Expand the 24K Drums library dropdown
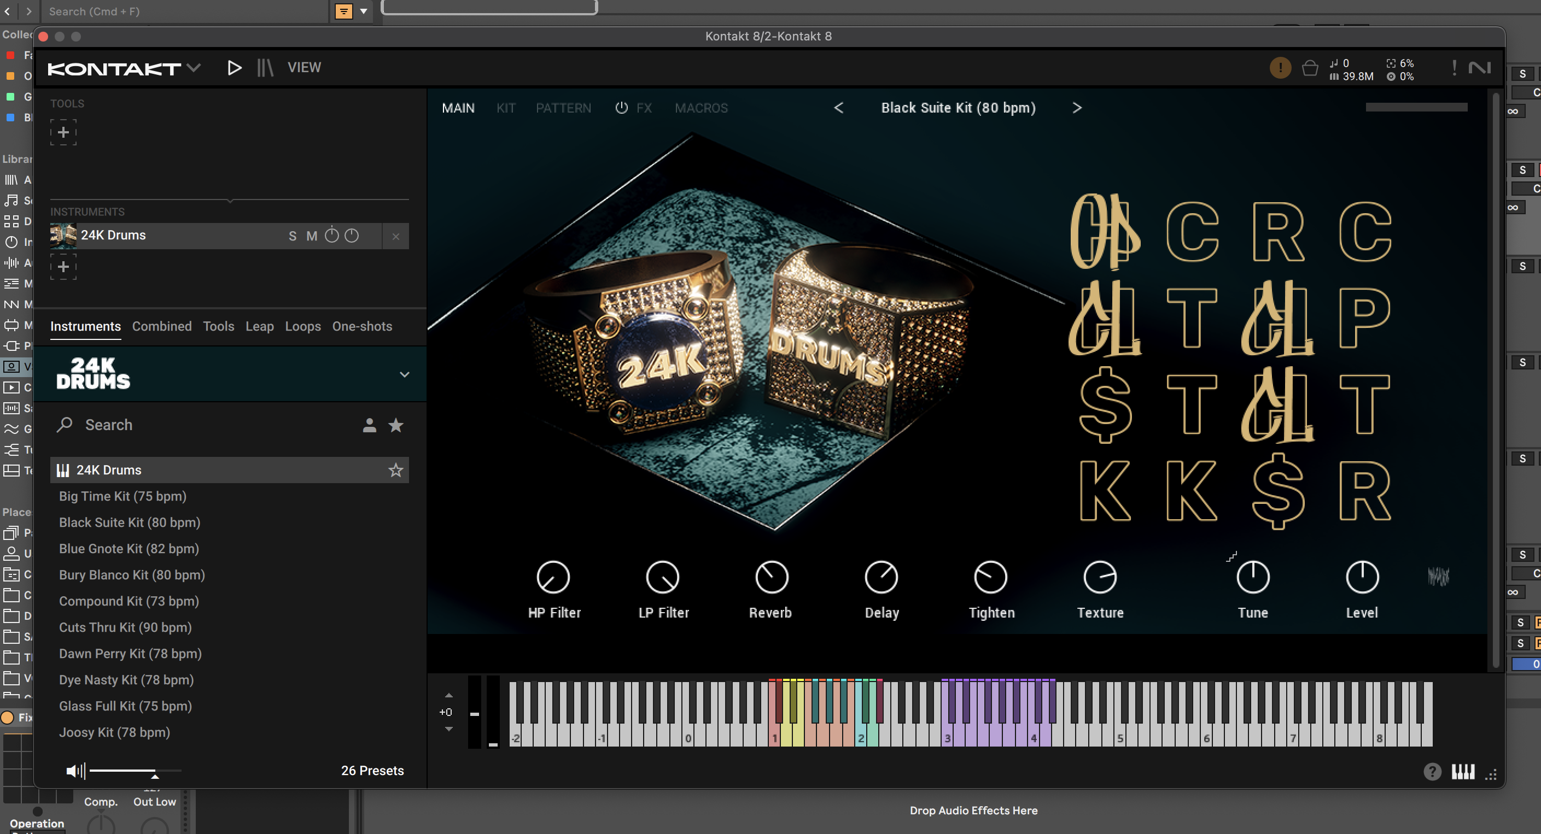 [x=405, y=375]
